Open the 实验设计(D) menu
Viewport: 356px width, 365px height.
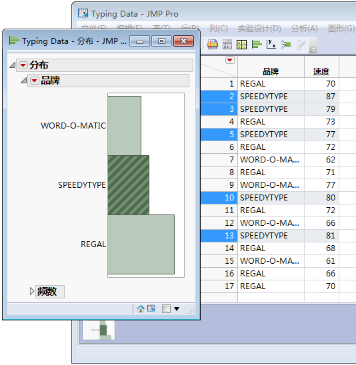[259, 29]
